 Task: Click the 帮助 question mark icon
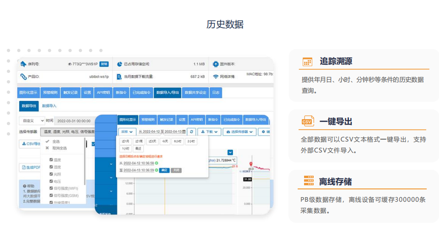point(24,186)
